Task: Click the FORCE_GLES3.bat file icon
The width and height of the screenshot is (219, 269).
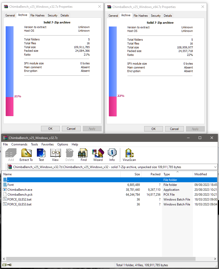Action: click(x=5, y=204)
